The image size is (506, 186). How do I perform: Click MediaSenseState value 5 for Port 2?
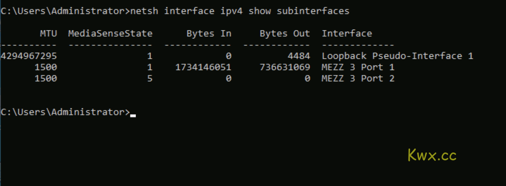pos(150,78)
